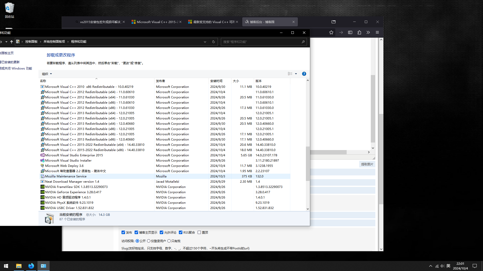Open Firefox tab overview icon in title bar

pyautogui.click(x=334, y=22)
